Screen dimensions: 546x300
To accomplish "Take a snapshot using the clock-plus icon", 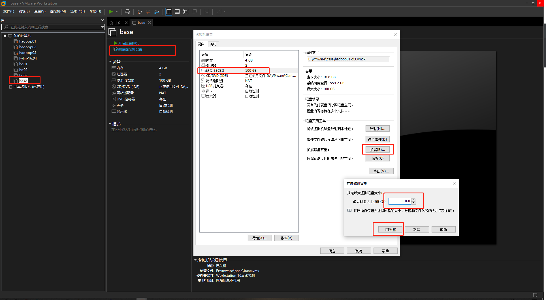I will click(140, 12).
